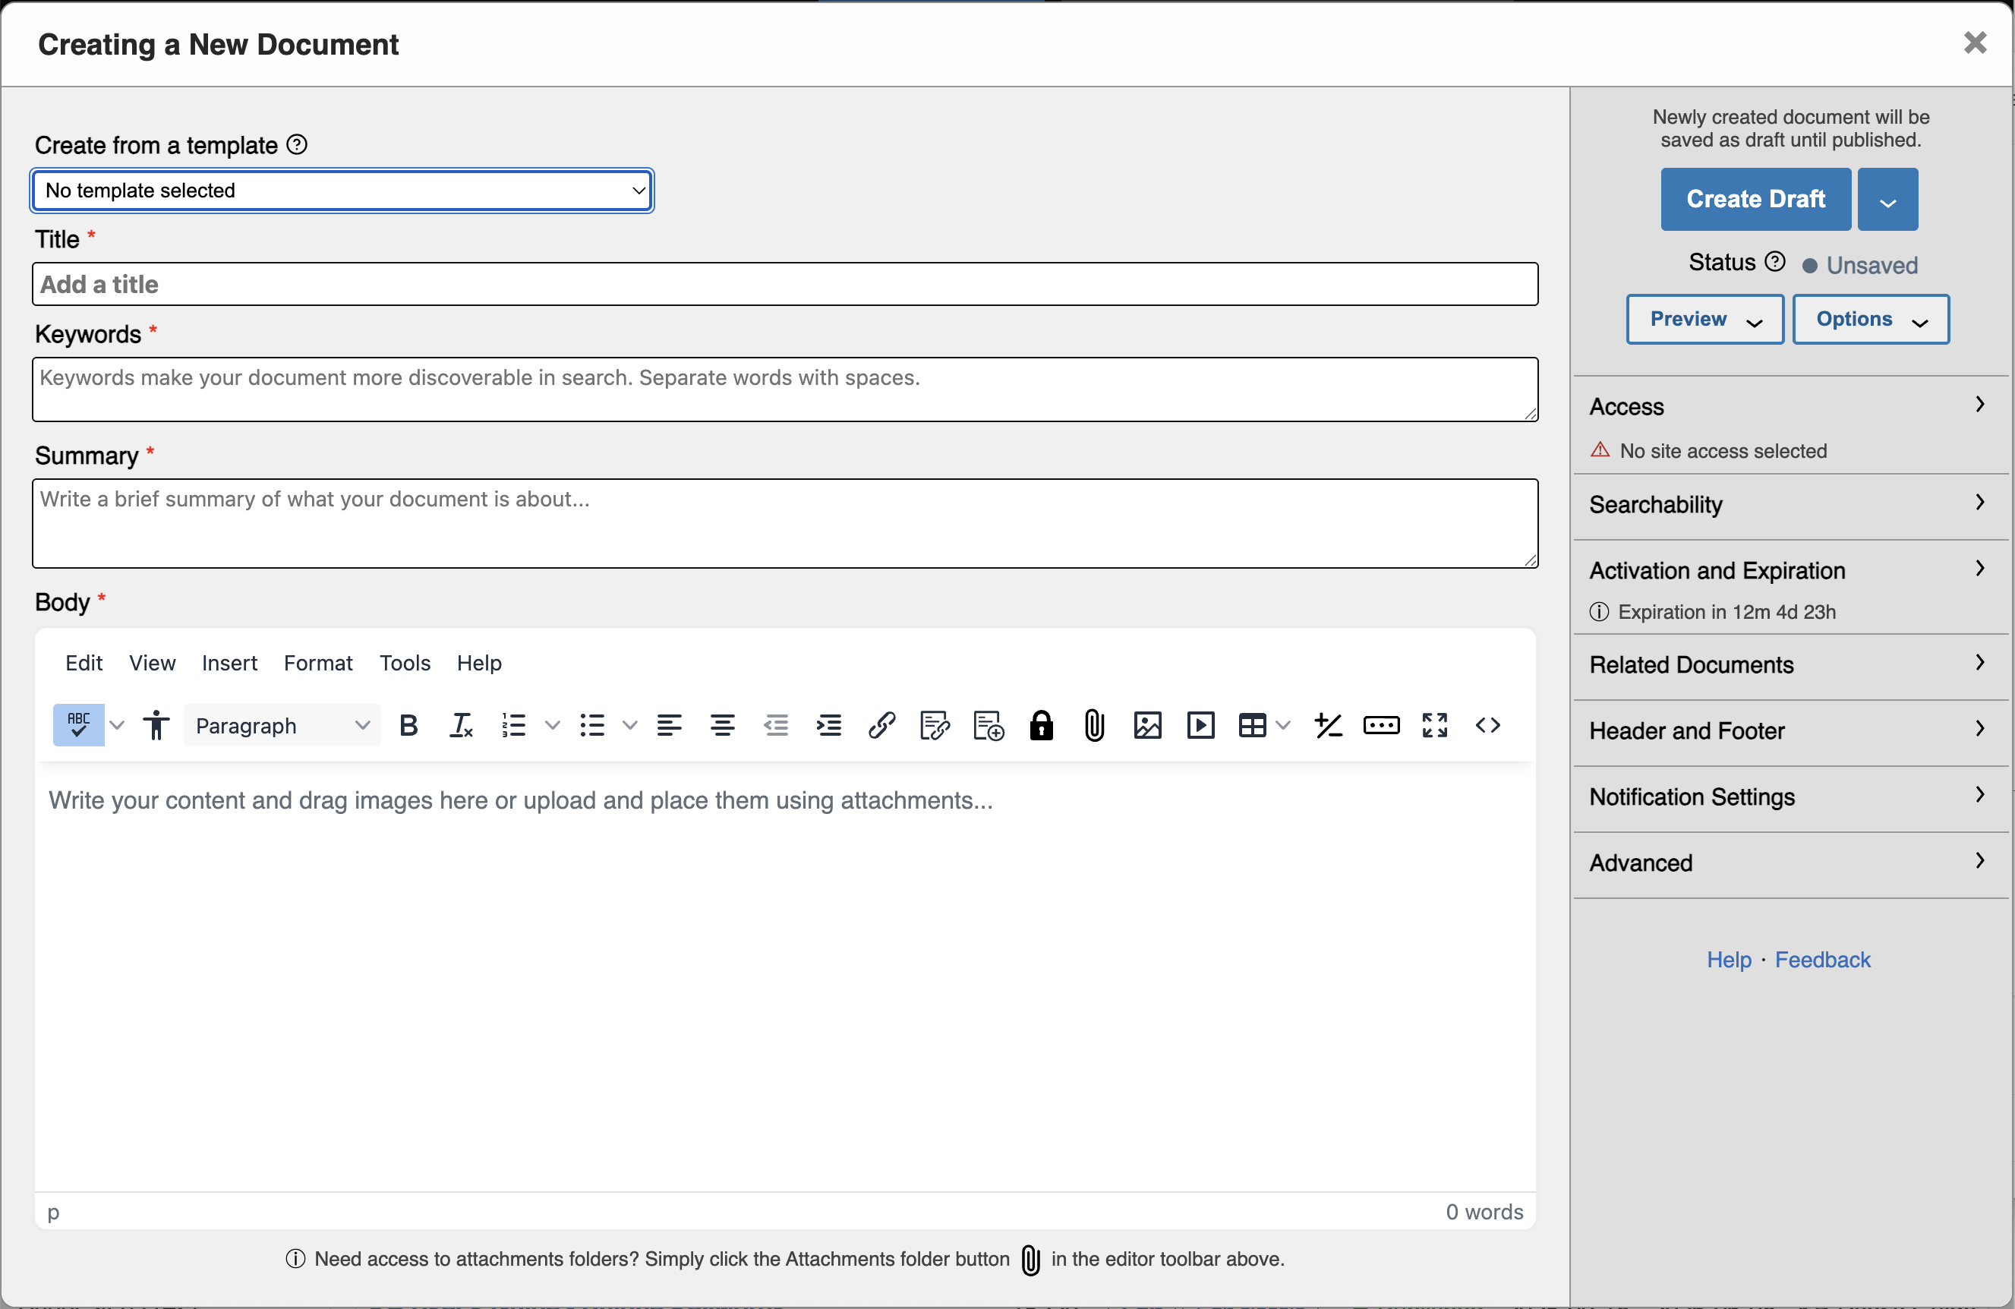Screen dimensions: 2015x1309
Task: Clear formatting with the italic-x icon
Action: (x=461, y=725)
